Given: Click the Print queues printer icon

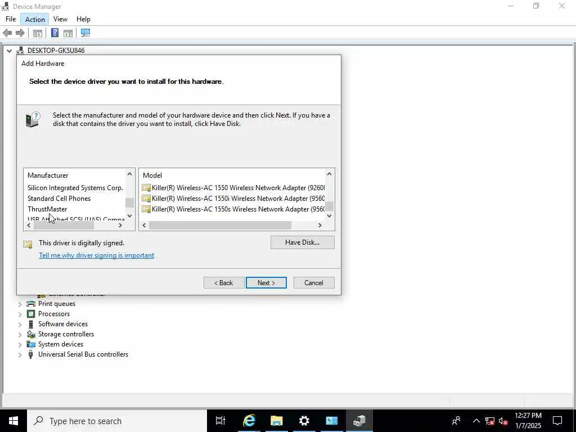Looking at the screenshot, I should click(31, 304).
